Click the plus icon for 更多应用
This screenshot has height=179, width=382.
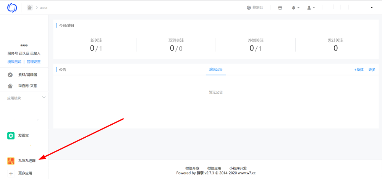pos(11,173)
